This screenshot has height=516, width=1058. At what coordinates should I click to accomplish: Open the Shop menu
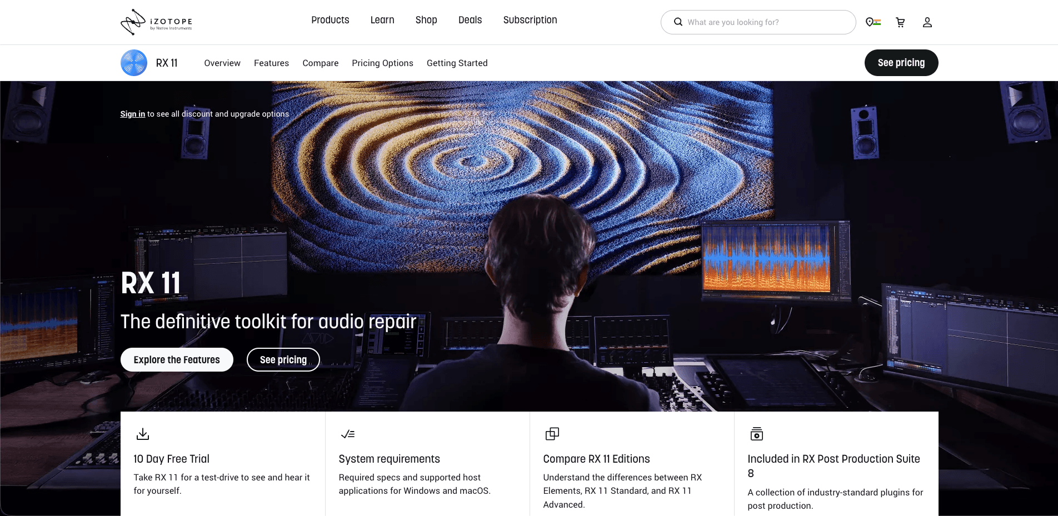[426, 20]
